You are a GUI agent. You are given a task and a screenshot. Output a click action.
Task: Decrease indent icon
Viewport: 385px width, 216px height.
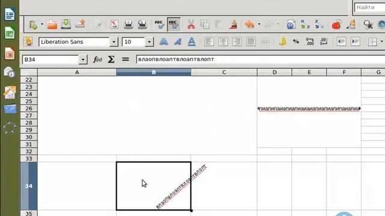[341, 41]
